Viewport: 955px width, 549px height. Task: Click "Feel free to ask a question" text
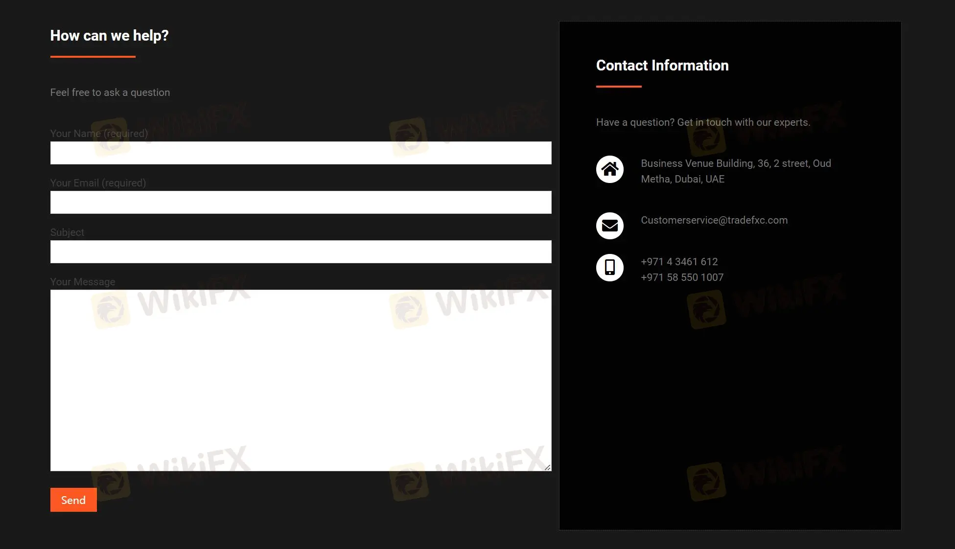coord(110,92)
